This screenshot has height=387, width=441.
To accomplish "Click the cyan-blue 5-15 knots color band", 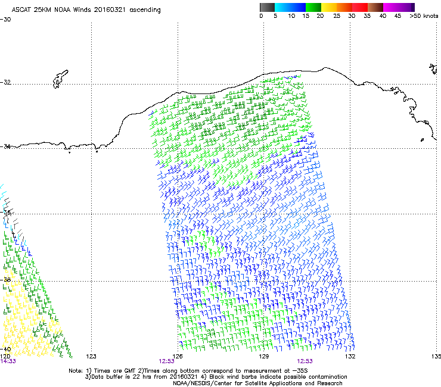I will [x=290, y=7].
